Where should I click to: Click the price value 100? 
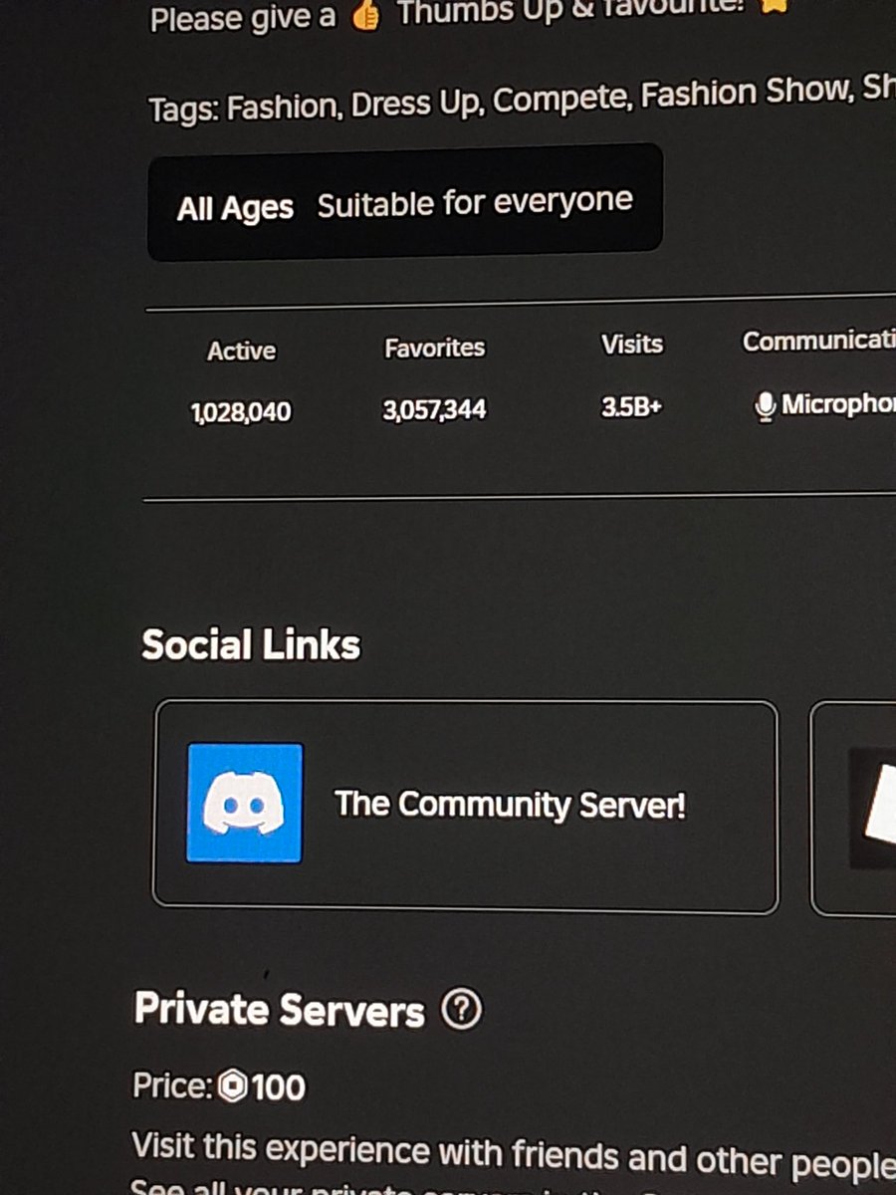(x=278, y=1086)
